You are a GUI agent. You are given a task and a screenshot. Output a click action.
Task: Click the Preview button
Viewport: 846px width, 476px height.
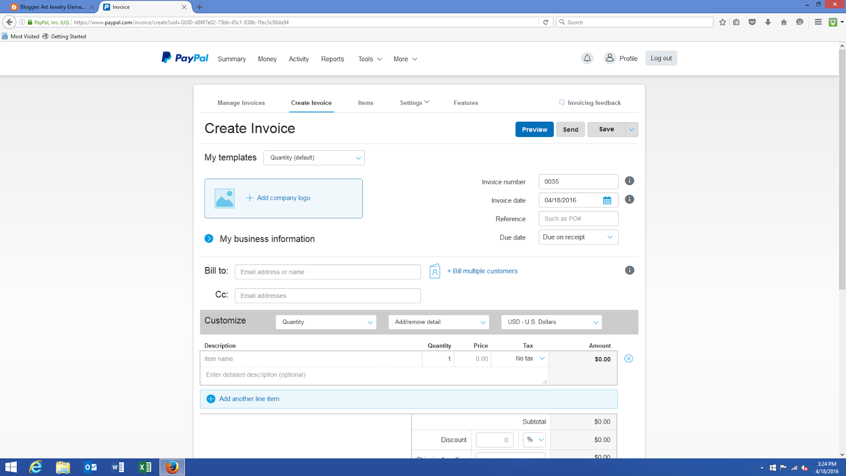[x=535, y=130]
